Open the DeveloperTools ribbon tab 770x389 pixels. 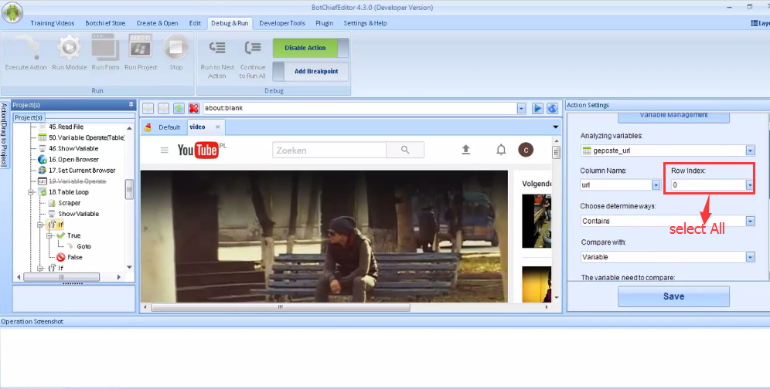(282, 23)
